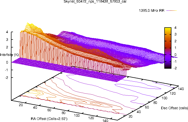
Task: Select the legend label 1395.0 MHz RR
Action: point(151,10)
